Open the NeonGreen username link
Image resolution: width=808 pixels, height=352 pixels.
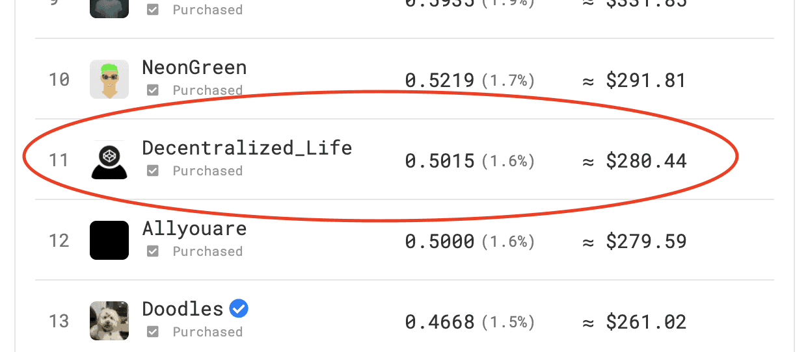pos(195,68)
